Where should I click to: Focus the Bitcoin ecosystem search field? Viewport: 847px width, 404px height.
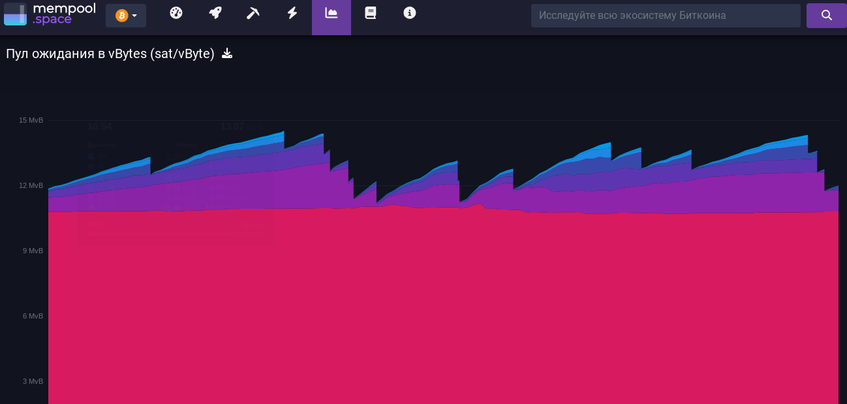click(665, 16)
